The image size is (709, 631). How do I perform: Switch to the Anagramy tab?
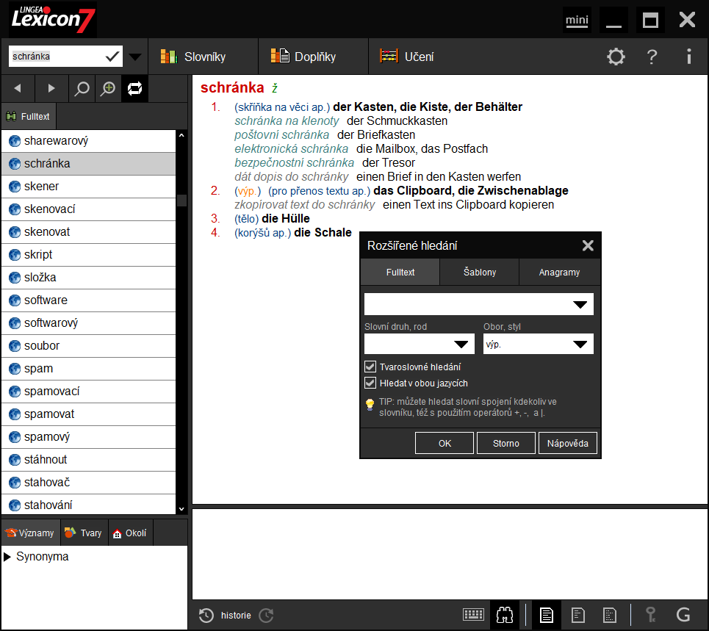coord(560,272)
